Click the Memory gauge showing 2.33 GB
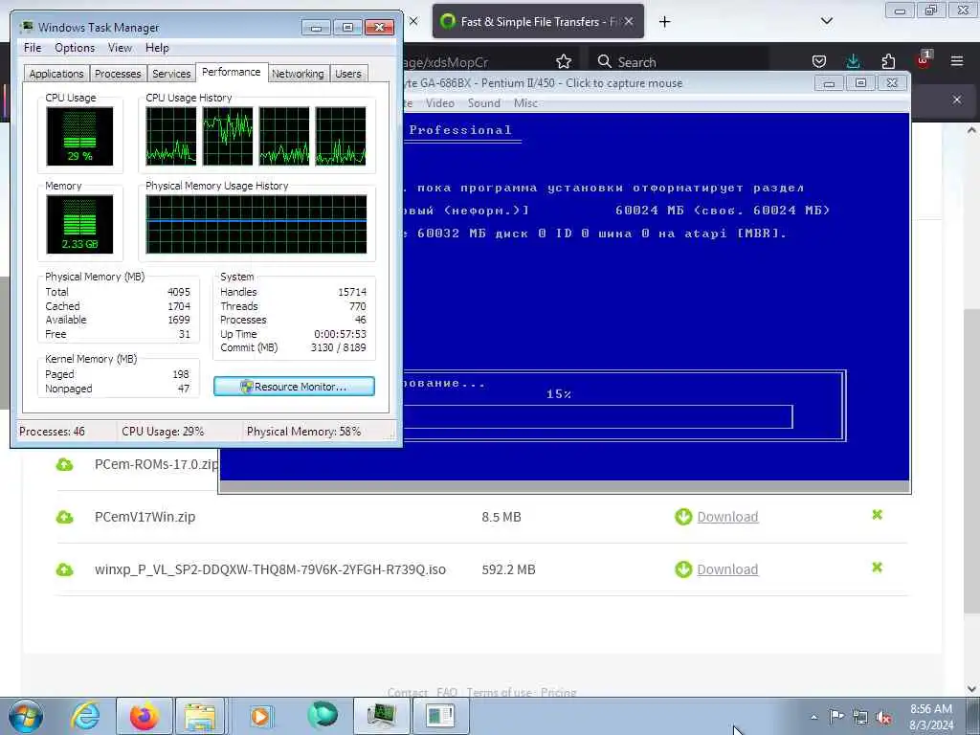This screenshot has width=980, height=735. point(79,224)
